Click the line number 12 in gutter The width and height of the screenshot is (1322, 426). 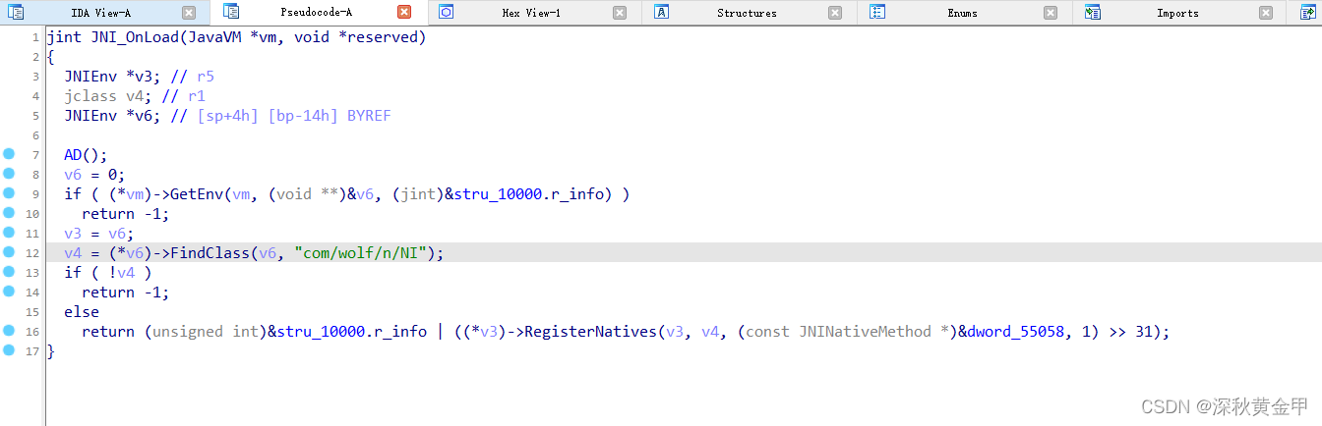[x=32, y=253]
